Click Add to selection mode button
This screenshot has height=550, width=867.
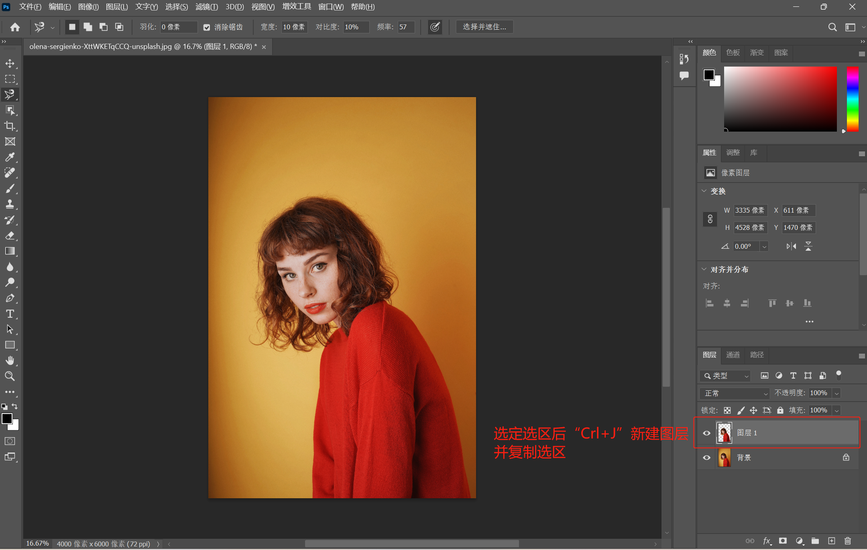(x=88, y=27)
